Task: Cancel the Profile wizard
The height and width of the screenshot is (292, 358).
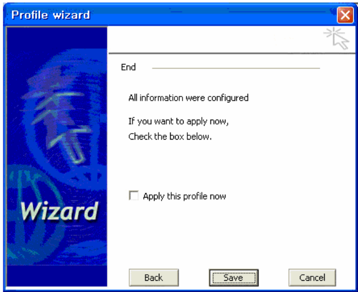Action: point(312,278)
